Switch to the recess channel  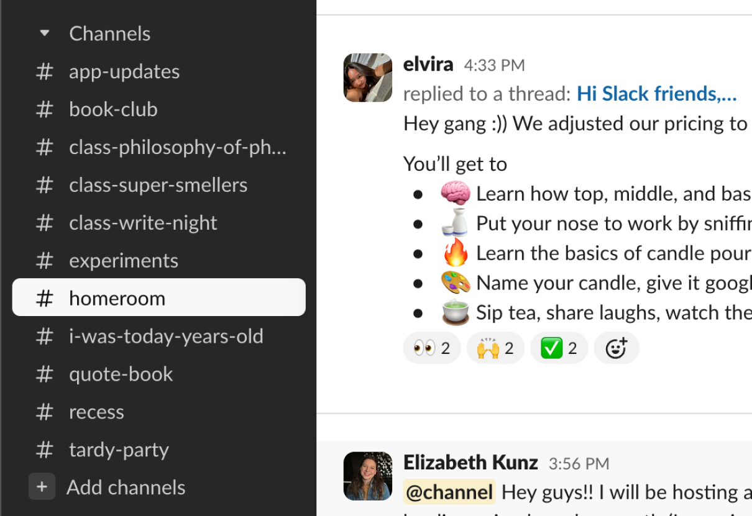[x=96, y=412]
